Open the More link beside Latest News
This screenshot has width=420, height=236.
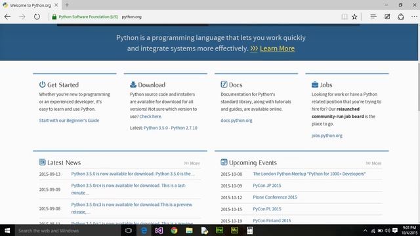192,163
